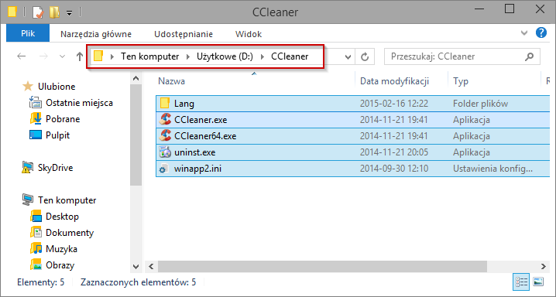The width and height of the screenshot is (556, 297).
Task: Expand arrow after Ten komputer in path
Action: pos(187,56)
